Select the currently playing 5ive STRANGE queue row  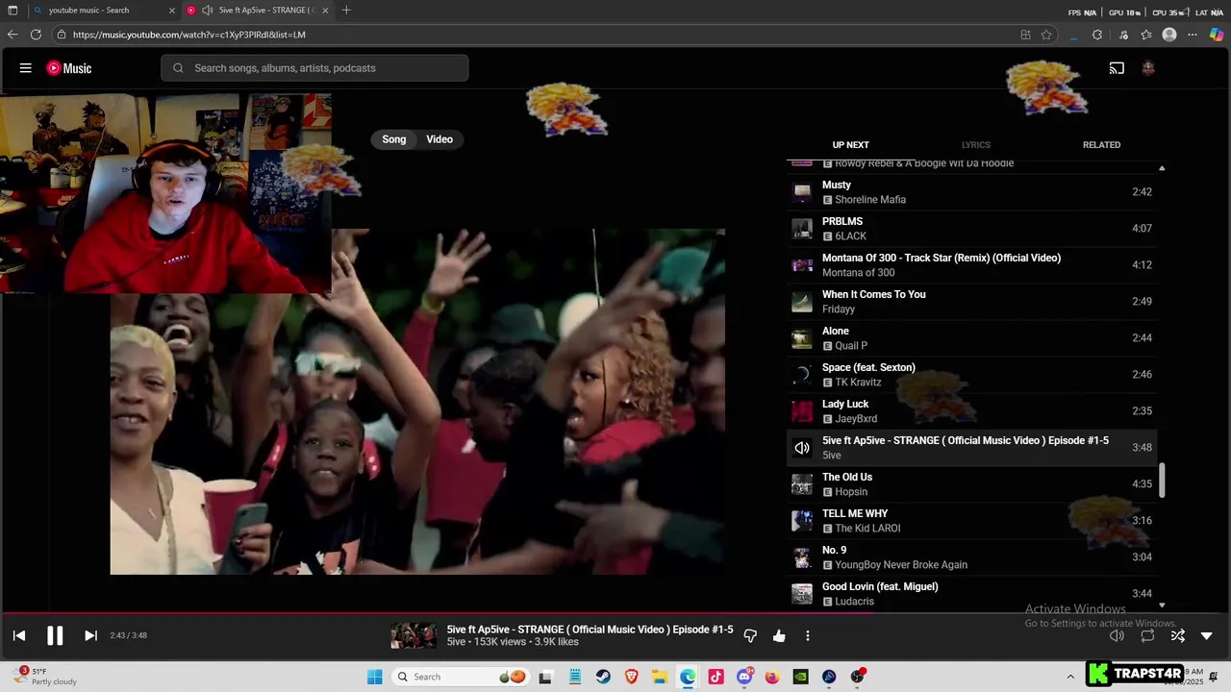pos(971,448)
